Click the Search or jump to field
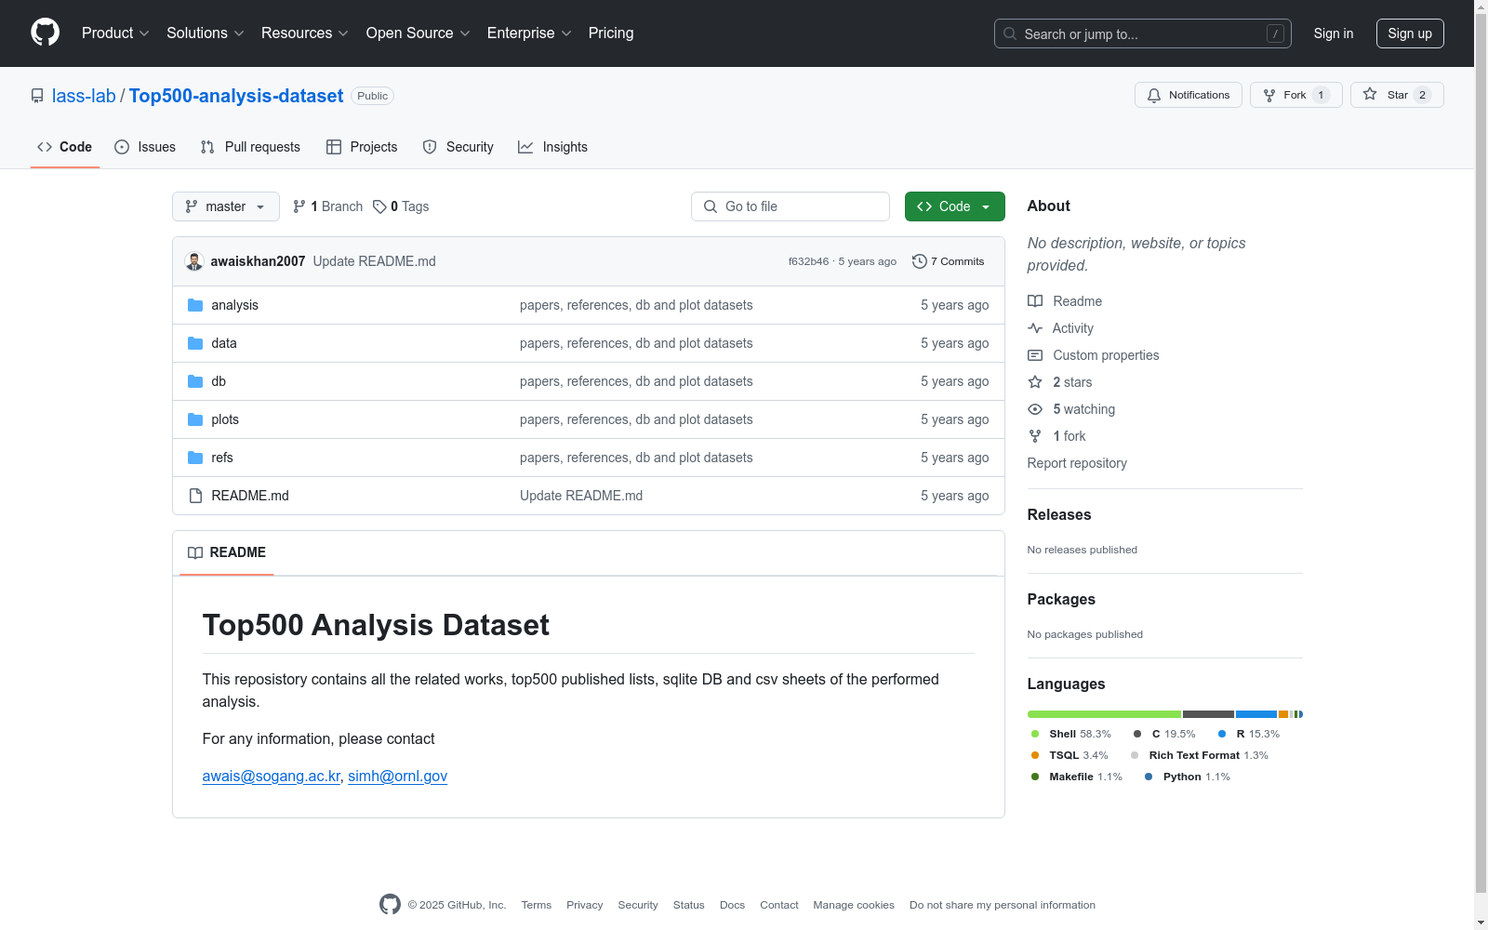Image resolution: width=1488 pixels, height=930 pixels. click(1143, 33)
